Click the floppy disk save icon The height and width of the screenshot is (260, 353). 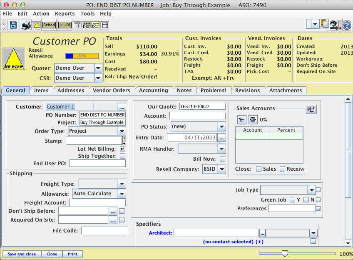[x=13, y=25]
